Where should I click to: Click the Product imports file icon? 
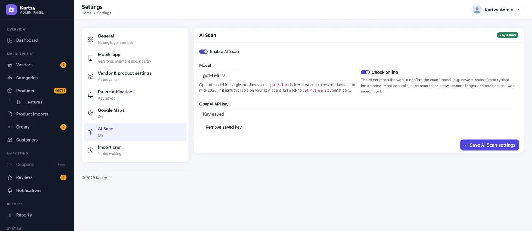pos(10,114)
